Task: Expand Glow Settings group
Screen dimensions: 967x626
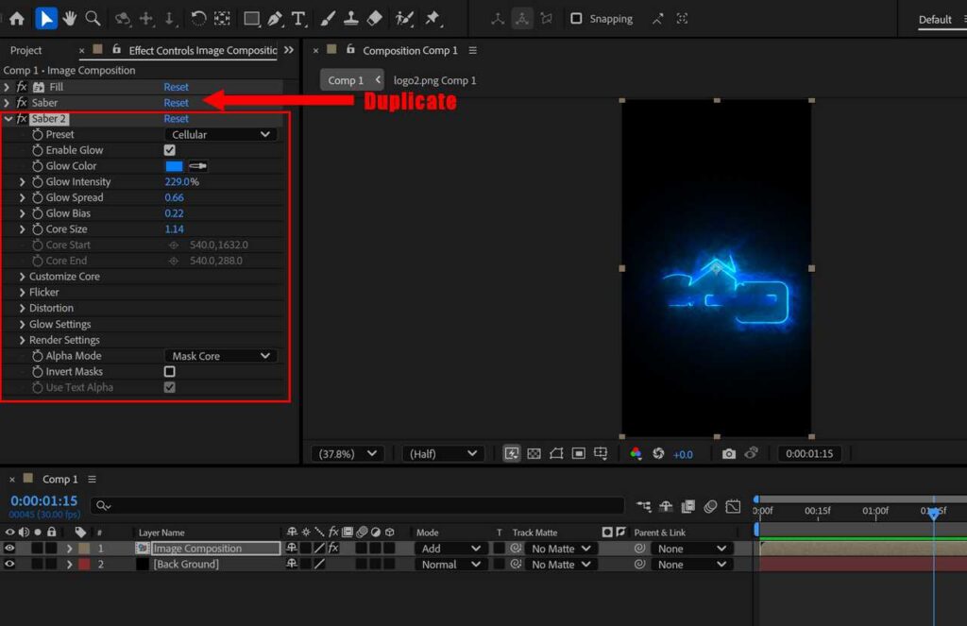Action: coord(23,324)
